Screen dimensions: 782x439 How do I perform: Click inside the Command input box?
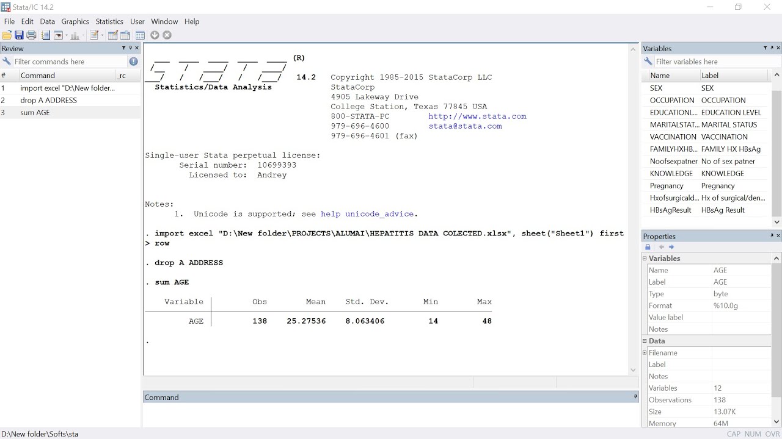[x=391, y=415]
